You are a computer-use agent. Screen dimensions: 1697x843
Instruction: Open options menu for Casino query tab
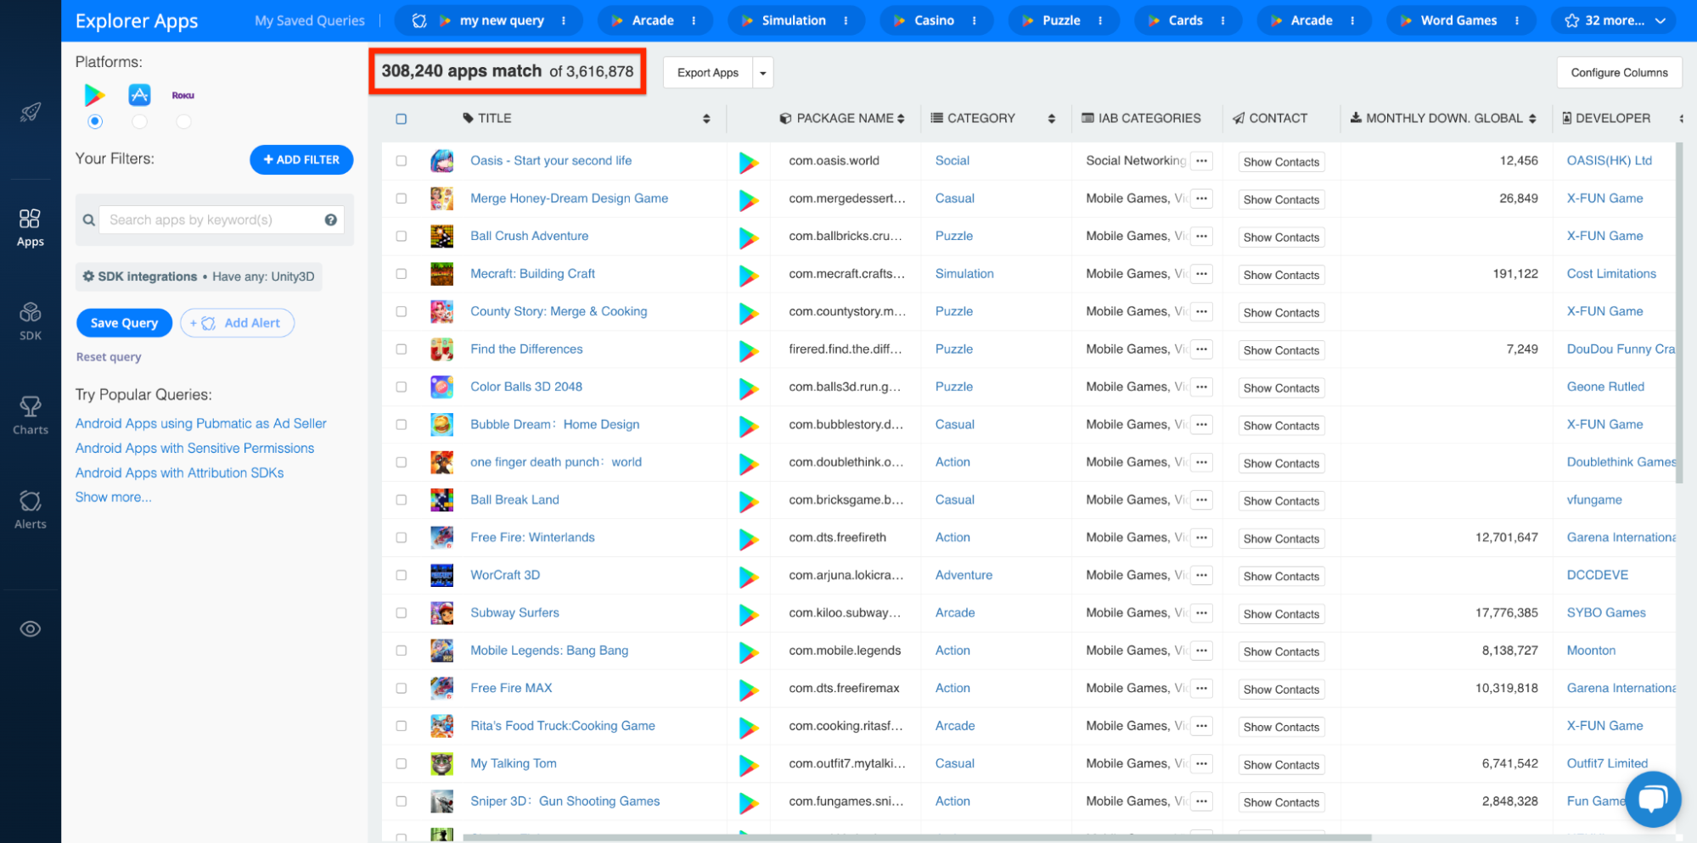click(x=974, y=20)
